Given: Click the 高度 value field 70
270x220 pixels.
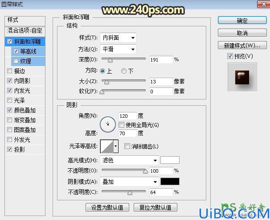Looking at the screenshot, I should pyautogui.click(x=127, y=133).
